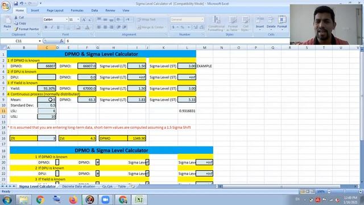
Task: Open the Number dialog launcher
Action: pyautogui.click(x=203, y=34)
